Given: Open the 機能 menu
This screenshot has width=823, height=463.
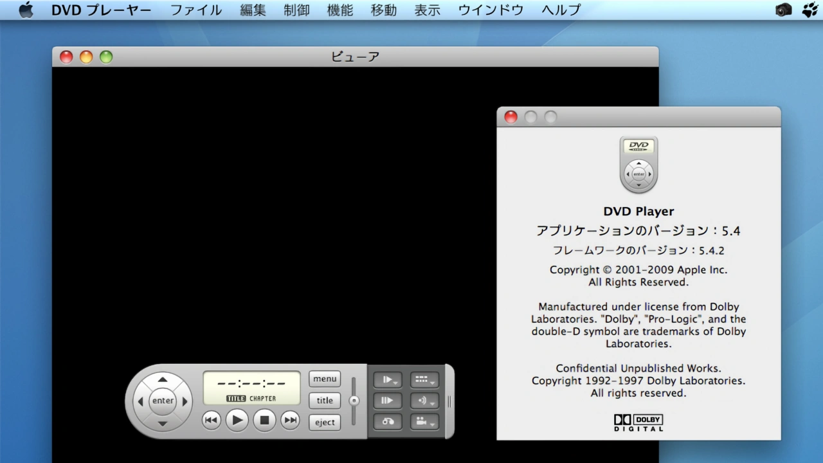Looking at the screenshot, I should pos(340,10).
